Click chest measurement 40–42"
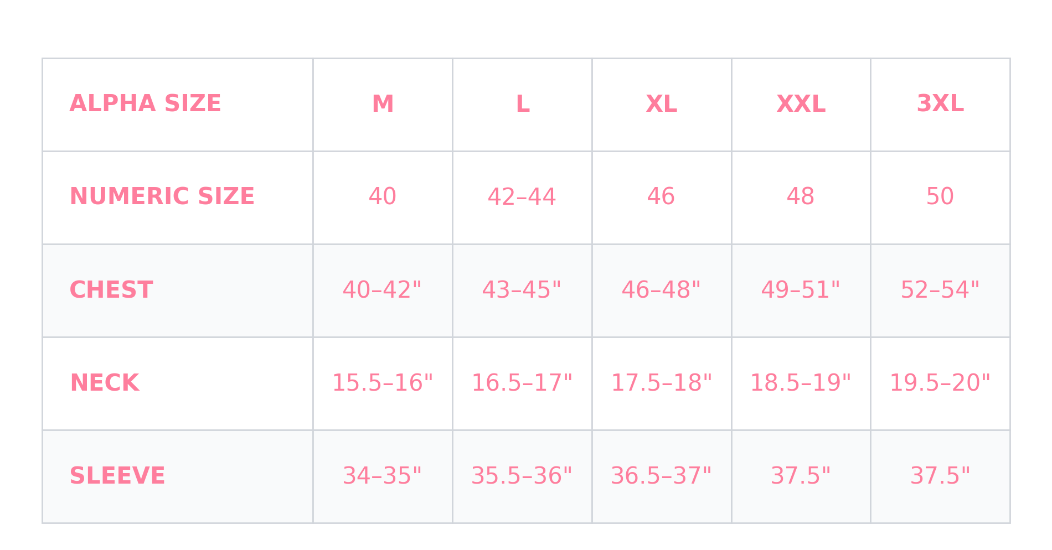 [382, 290]
